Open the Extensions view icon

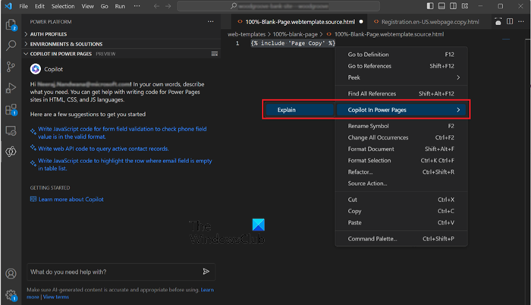11,110
